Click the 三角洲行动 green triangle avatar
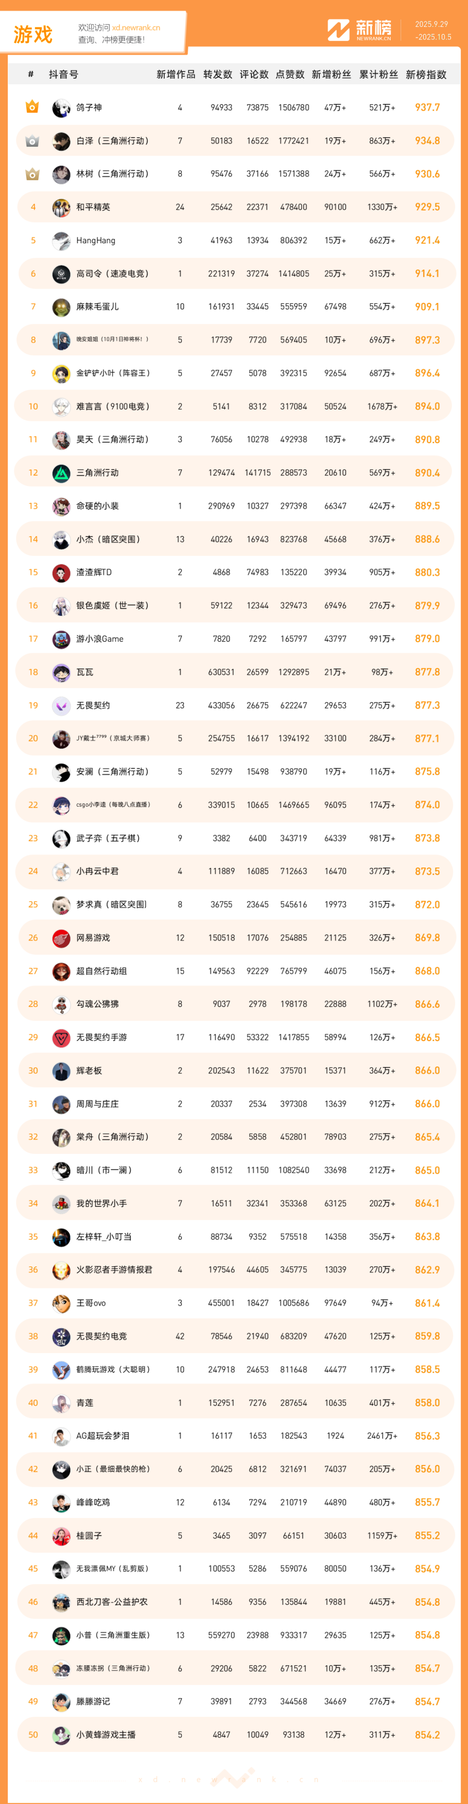468x1804 pixels. [62, 473]
